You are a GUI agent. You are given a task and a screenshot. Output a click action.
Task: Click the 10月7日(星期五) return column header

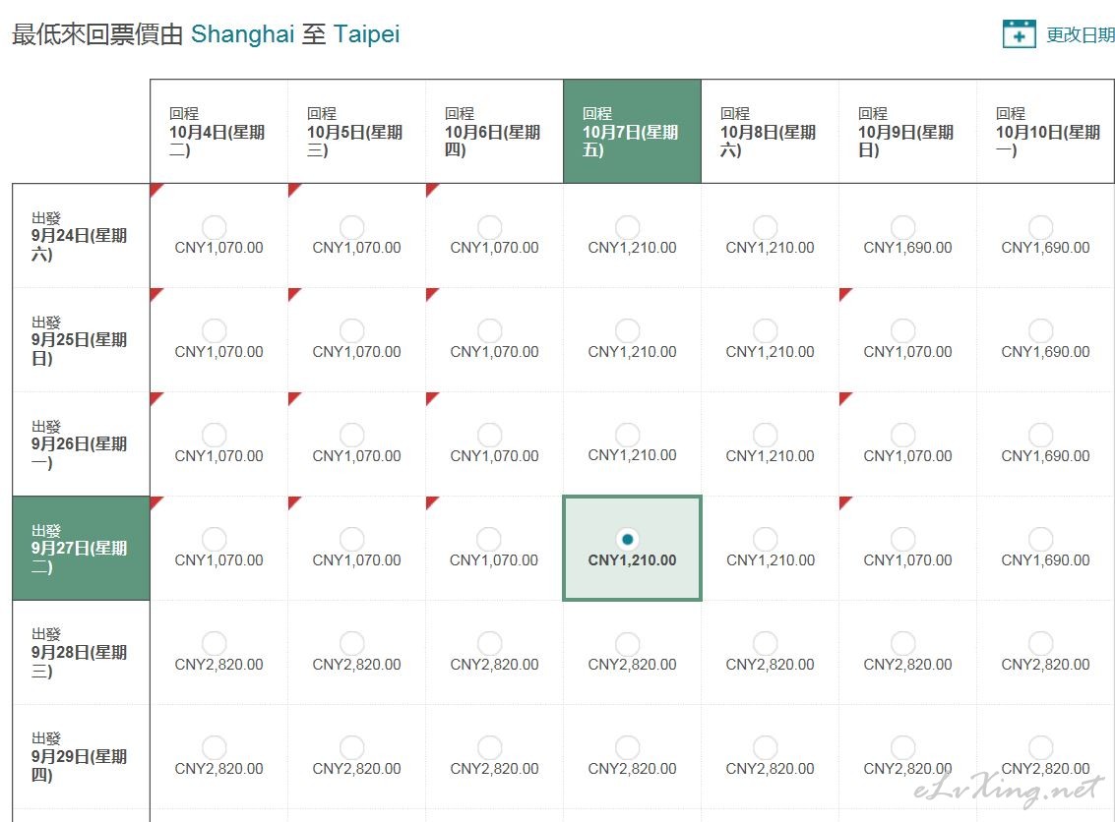click(632, 132)
